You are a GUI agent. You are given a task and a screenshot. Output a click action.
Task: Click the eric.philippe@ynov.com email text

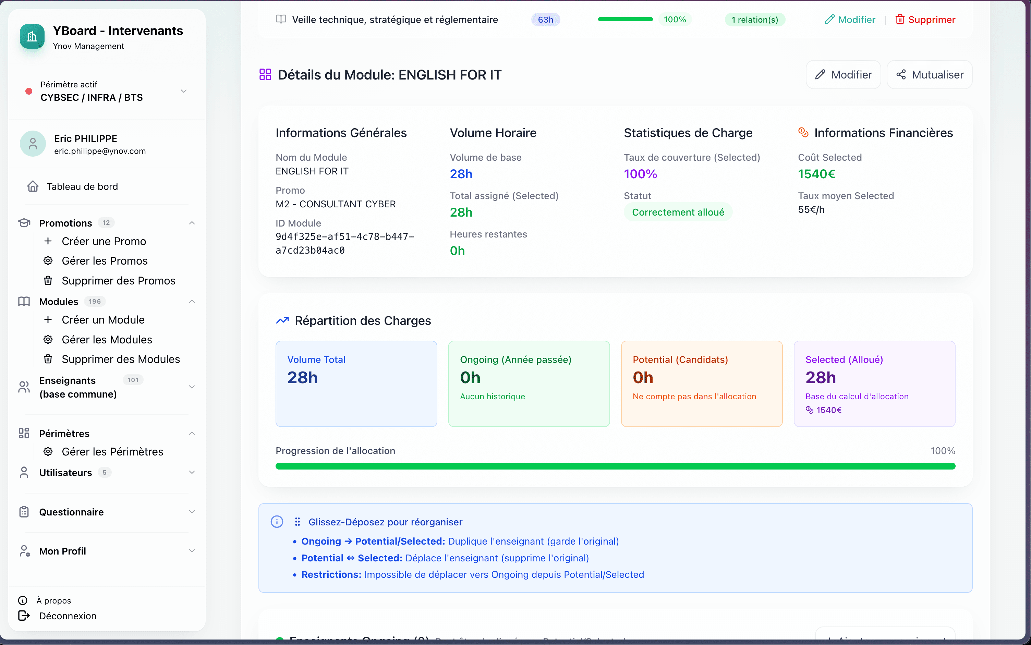(x=100, y=151)
